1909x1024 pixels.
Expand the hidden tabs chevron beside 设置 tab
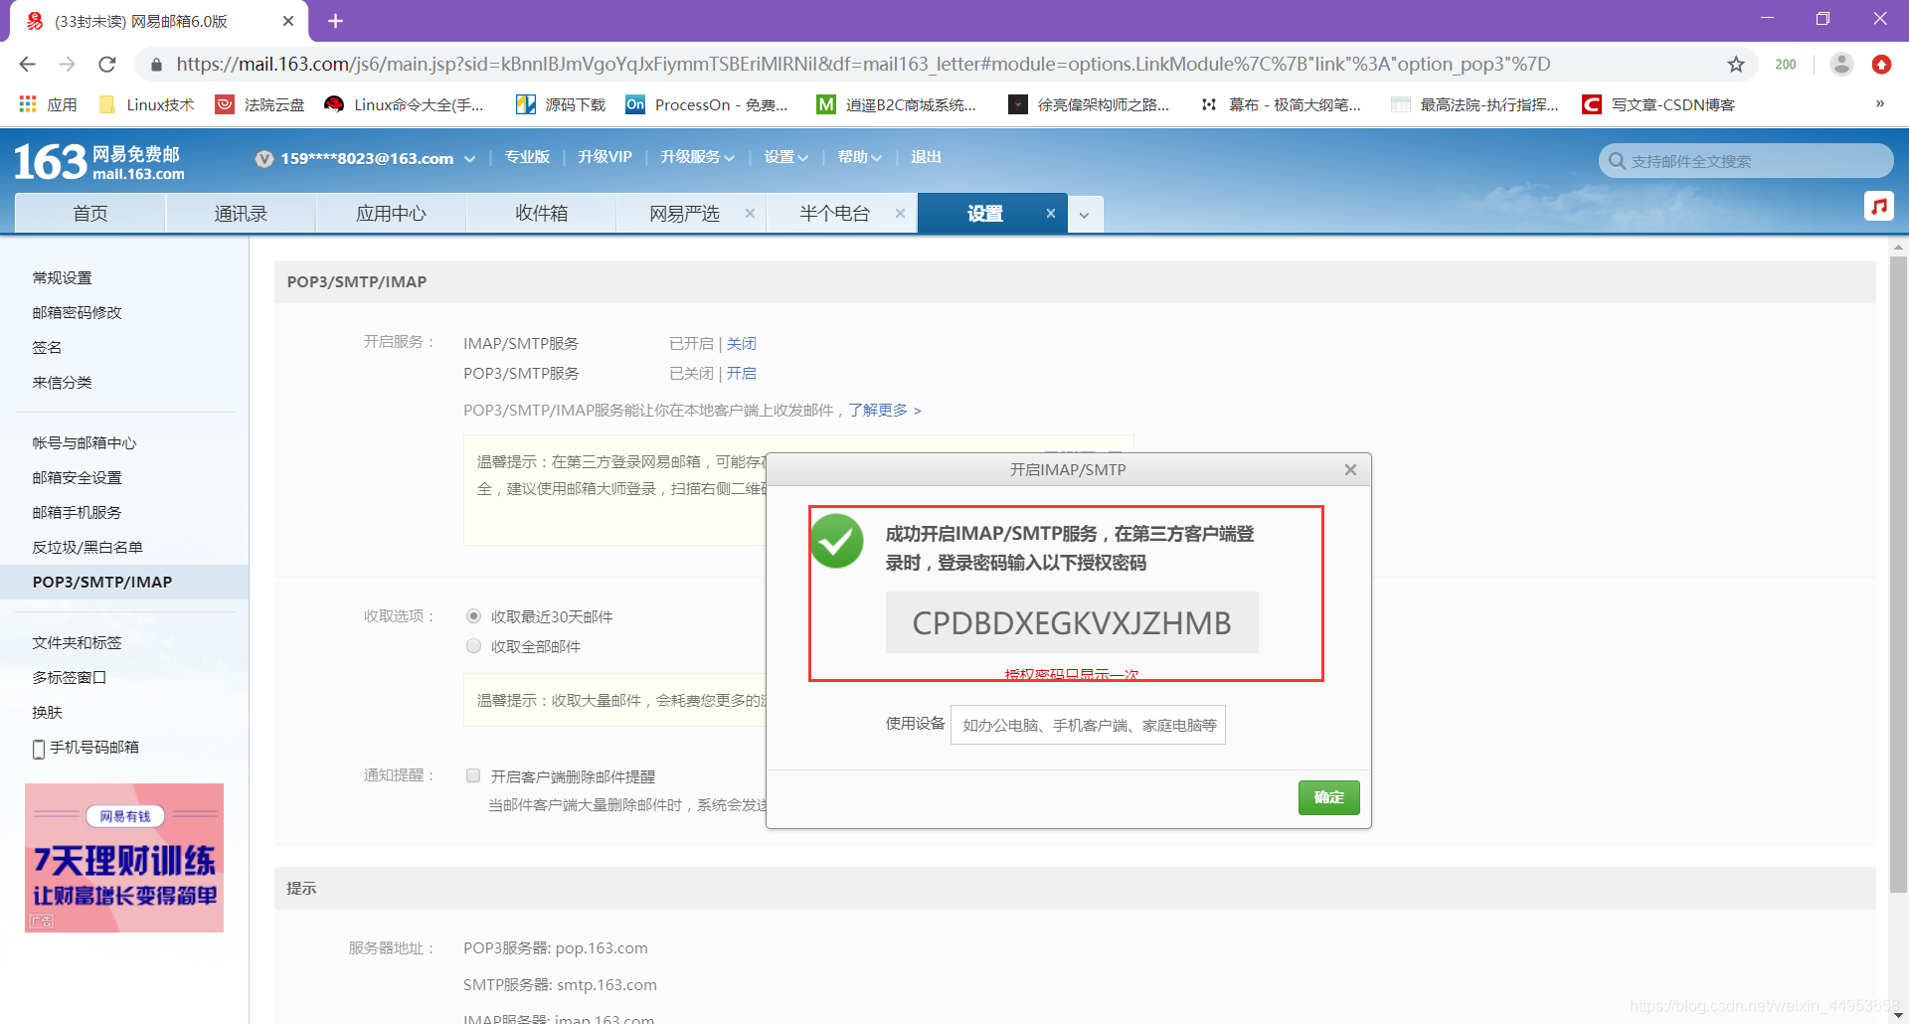(x=1085, y=213)
